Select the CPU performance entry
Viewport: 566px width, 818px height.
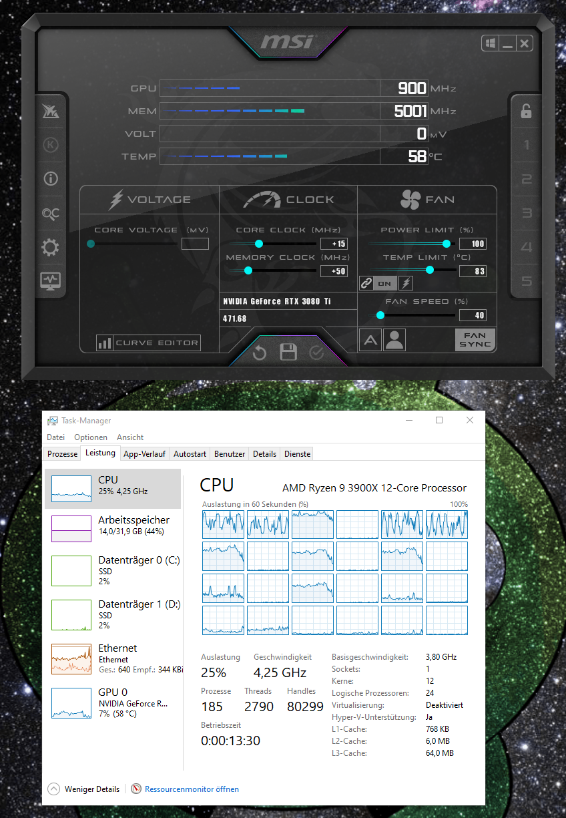(x=113, y=489)
